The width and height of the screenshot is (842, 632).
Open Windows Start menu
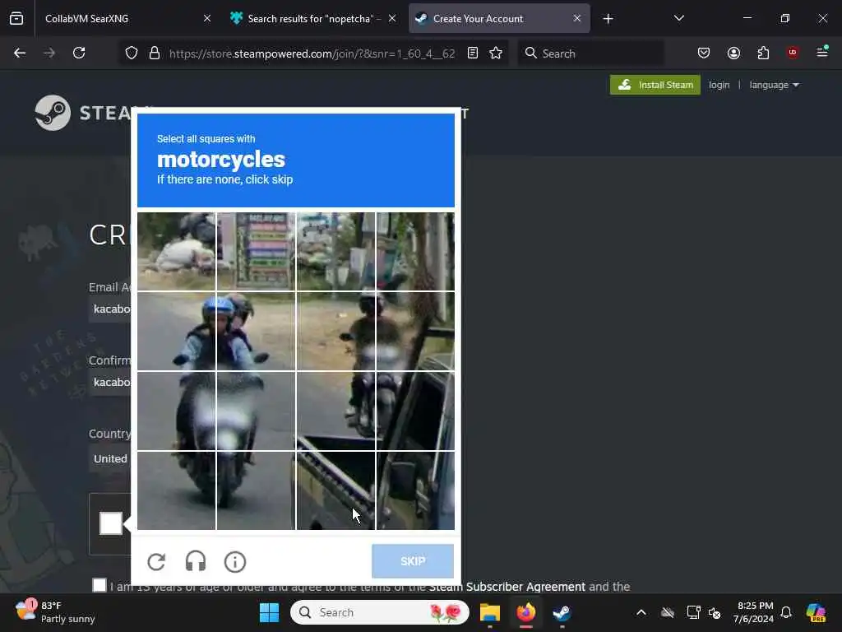pyautogui.click(x=269, y=612)
